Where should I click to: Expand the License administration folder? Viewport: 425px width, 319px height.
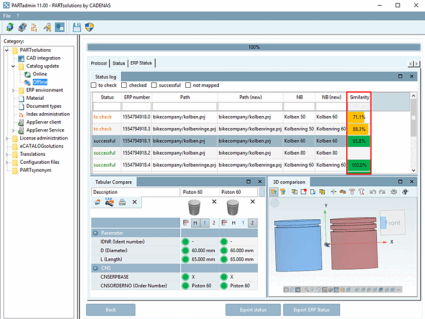[7, 138]
